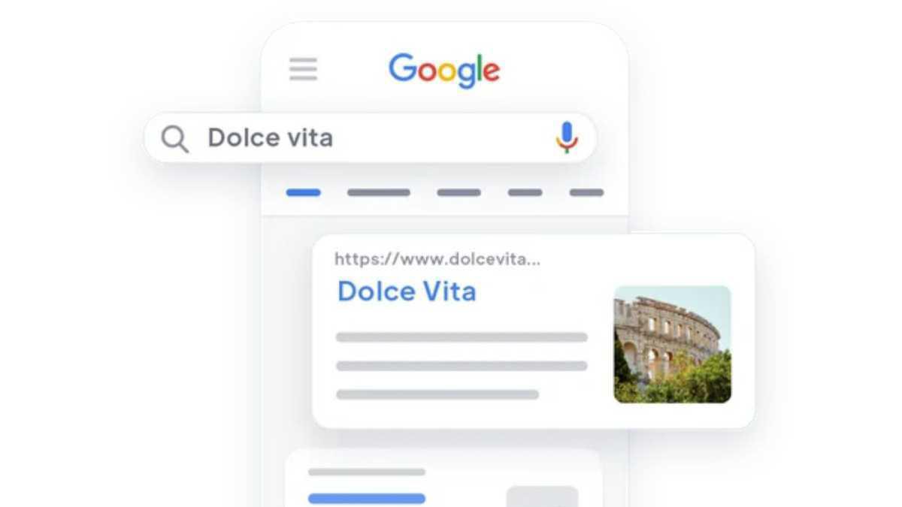The width and height of the screenshot is (902, 507).
Task: Click the white Dolce Vita result card
Action: point(534,331)
